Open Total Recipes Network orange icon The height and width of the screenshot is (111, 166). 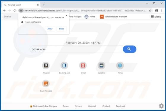click(102, 17)
